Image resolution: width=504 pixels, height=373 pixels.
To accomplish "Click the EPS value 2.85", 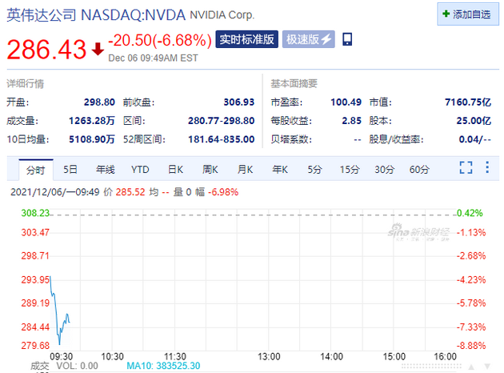I will coord(352,121).
